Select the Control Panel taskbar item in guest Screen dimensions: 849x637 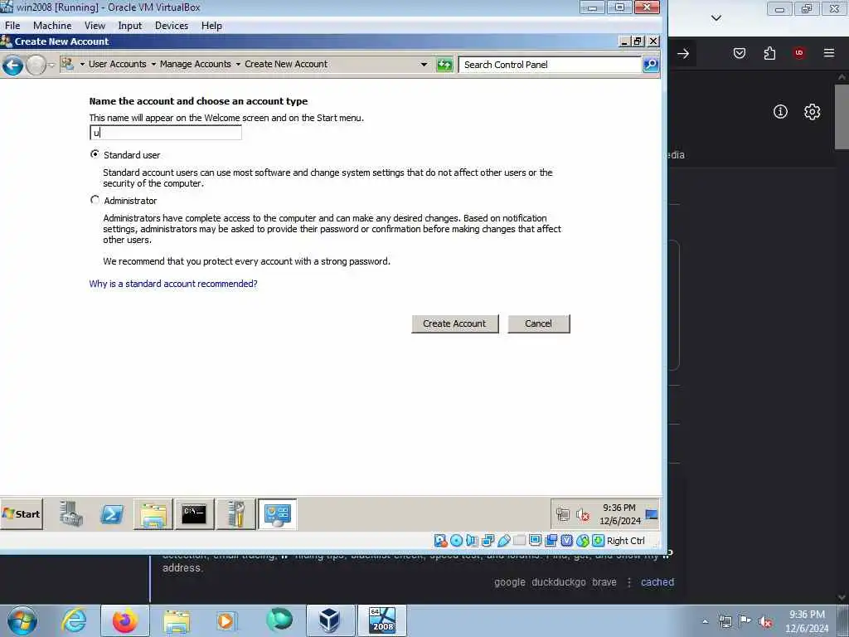click(277, 513)
